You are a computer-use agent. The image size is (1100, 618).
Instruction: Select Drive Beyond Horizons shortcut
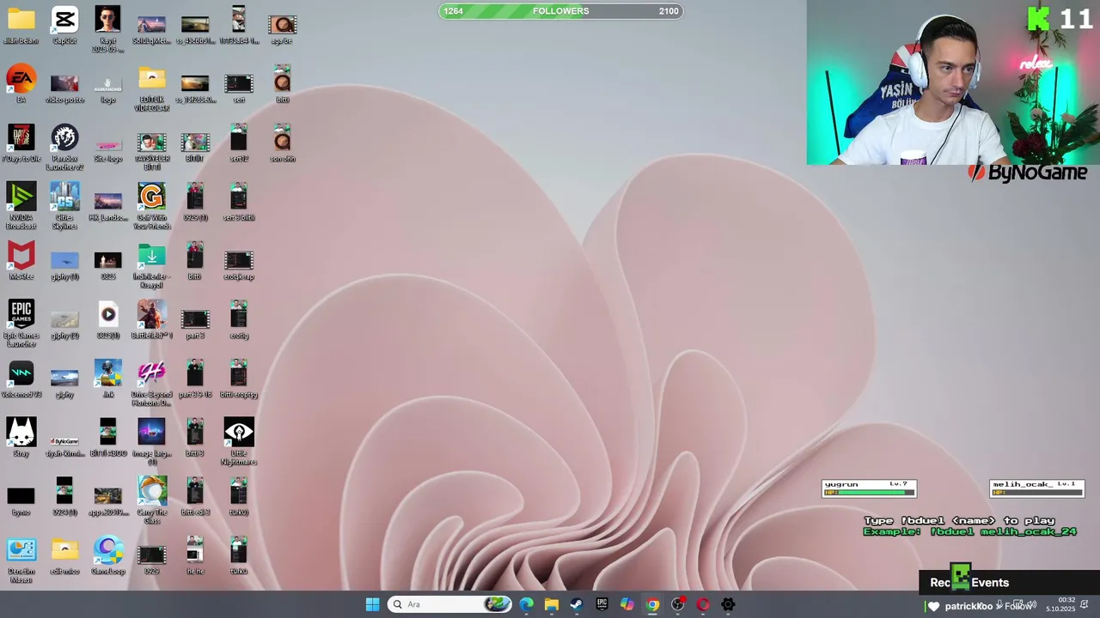pyautogui.click(x=151, y=383)
